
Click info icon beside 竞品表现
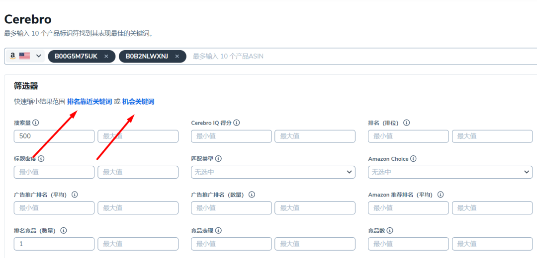click(x=218, y=231)
